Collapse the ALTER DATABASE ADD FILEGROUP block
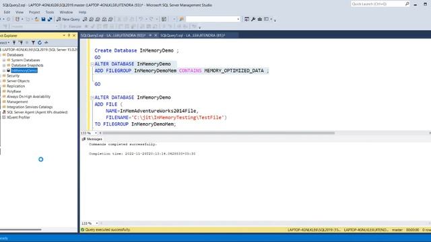This screenshot has height=242, width=431. pyautogui.click(x=92, y=65)
